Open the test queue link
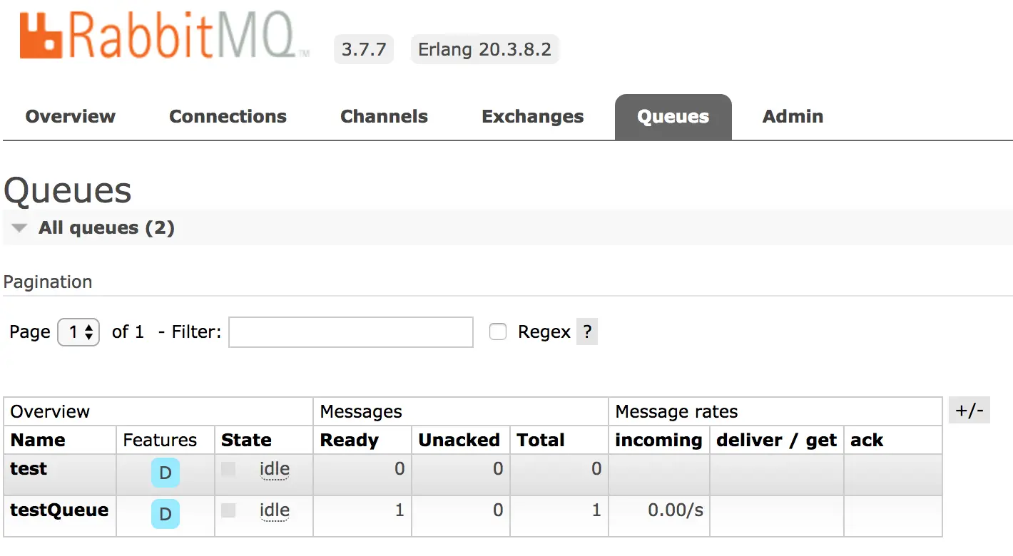The image size is (1013, 556). point(29,469)
